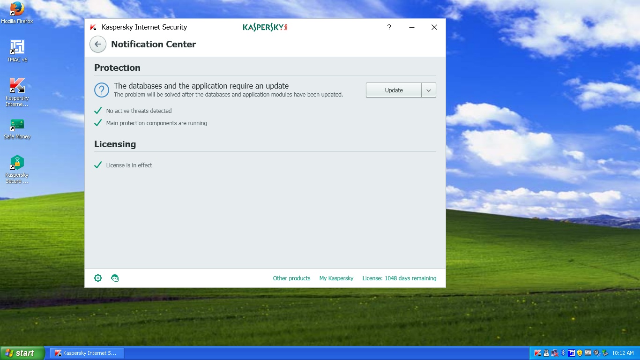Screen dimensions: 640x360
Task: Open the My Kaspersky link
Action: (336, 278)
